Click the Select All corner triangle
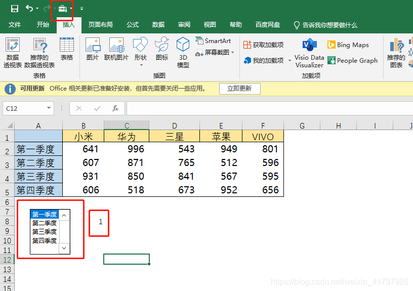 click(10, 125)
